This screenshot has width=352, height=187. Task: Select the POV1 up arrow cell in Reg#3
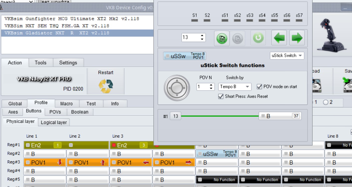tap(88, 162)
